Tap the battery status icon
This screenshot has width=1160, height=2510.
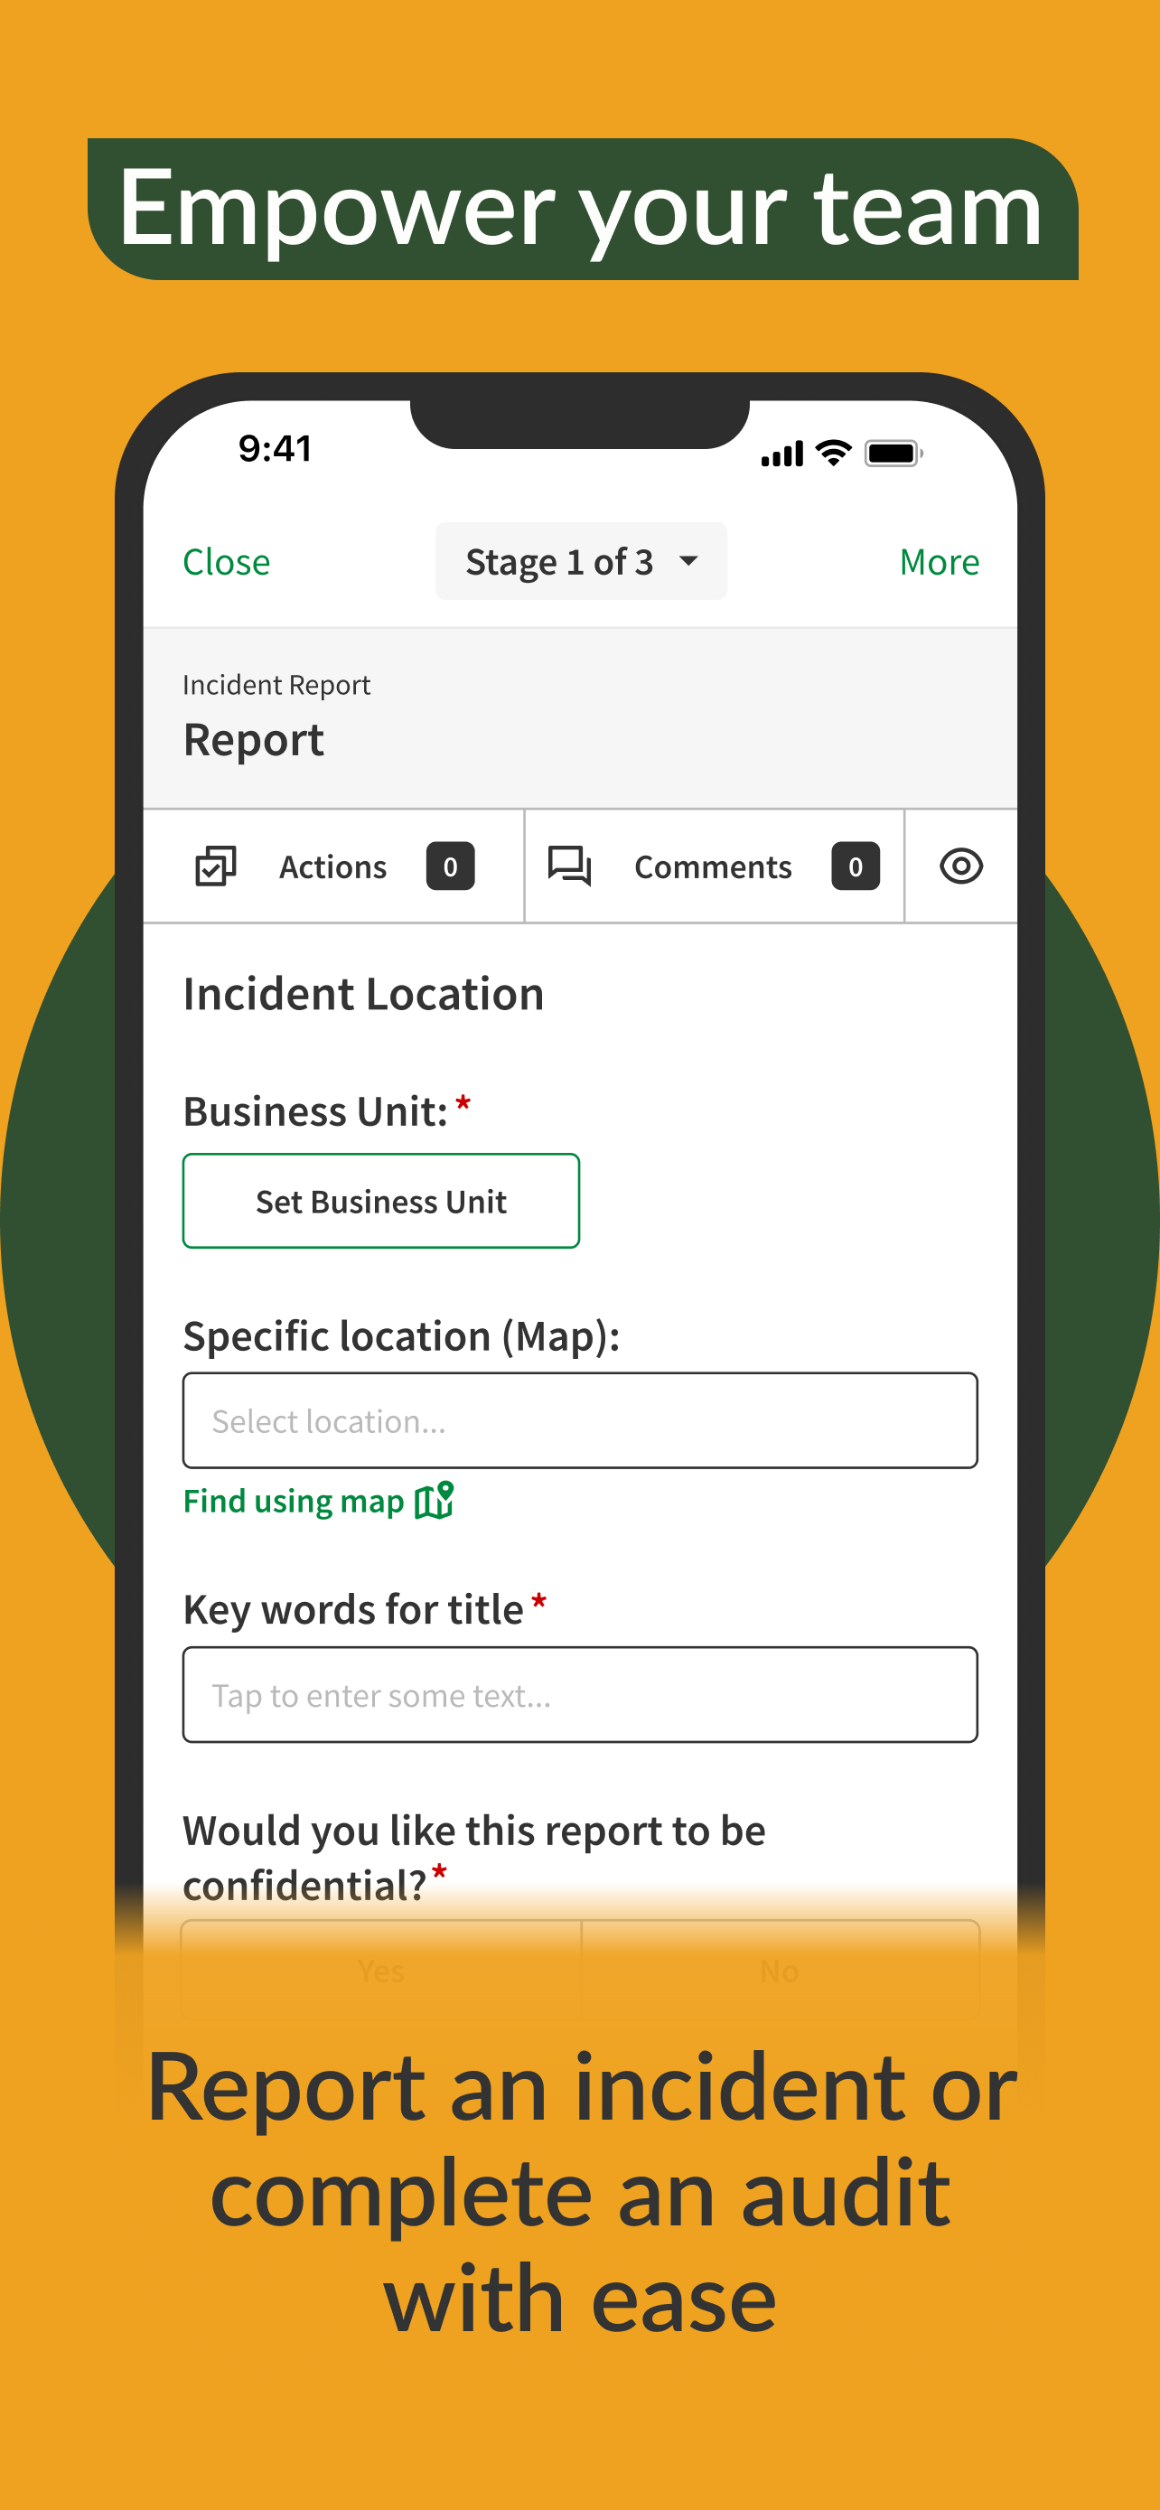(x=893, y=453)
